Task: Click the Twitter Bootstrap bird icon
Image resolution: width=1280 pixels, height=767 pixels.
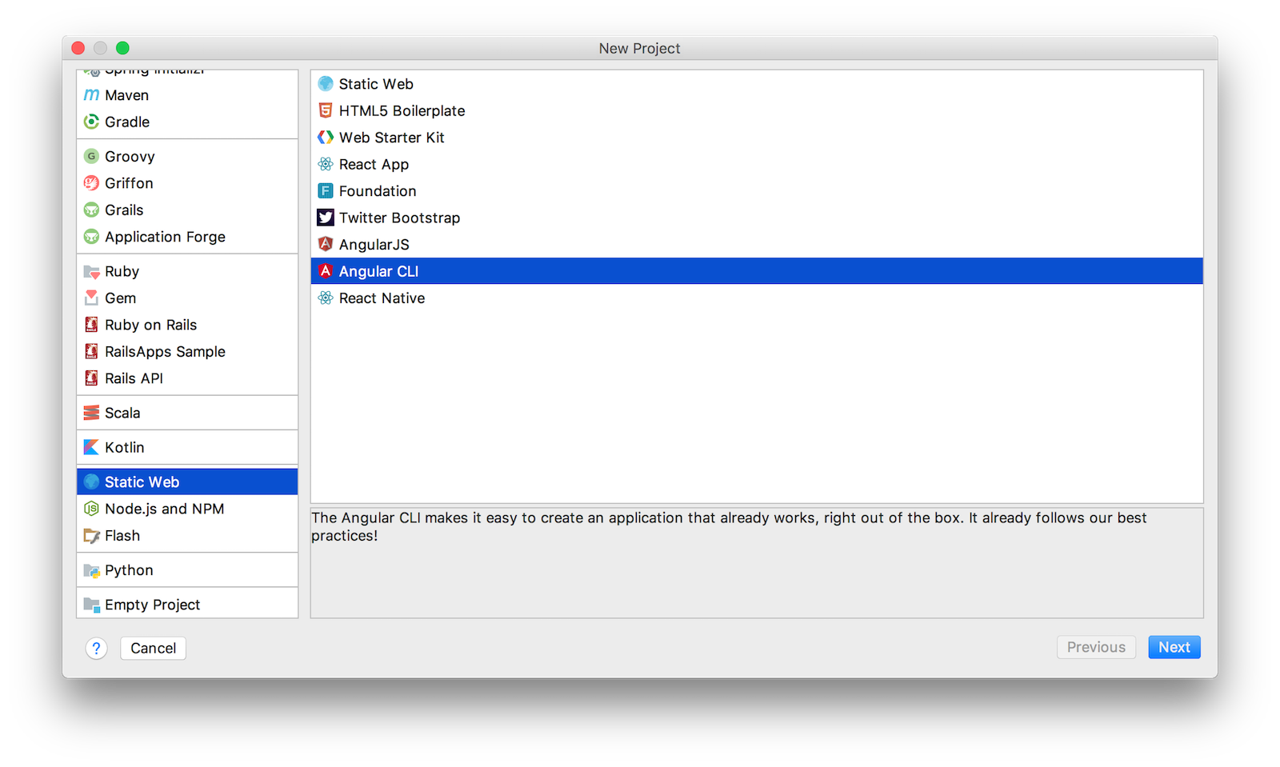Action: [x=326, y=218]
